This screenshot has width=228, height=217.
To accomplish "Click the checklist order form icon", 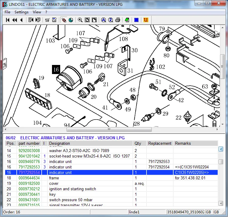I will (x=54, y=20).
